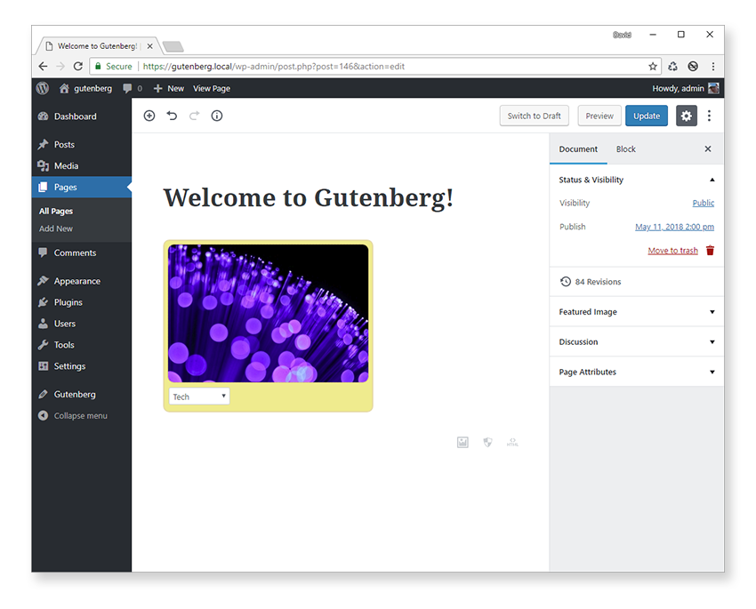Click the recycle extension icon
Screen dimensions: 756x609
click(x=673, y=67)
